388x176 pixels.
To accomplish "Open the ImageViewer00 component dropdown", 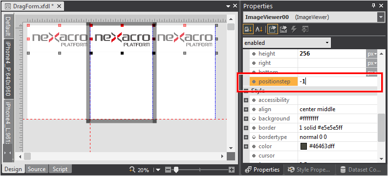I will tap(380, 17).
